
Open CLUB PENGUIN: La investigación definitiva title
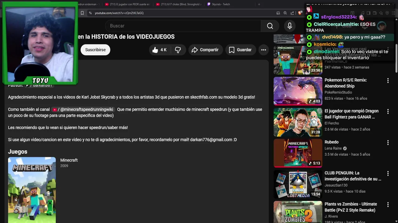pyautogui.click(x=353, y=176)
